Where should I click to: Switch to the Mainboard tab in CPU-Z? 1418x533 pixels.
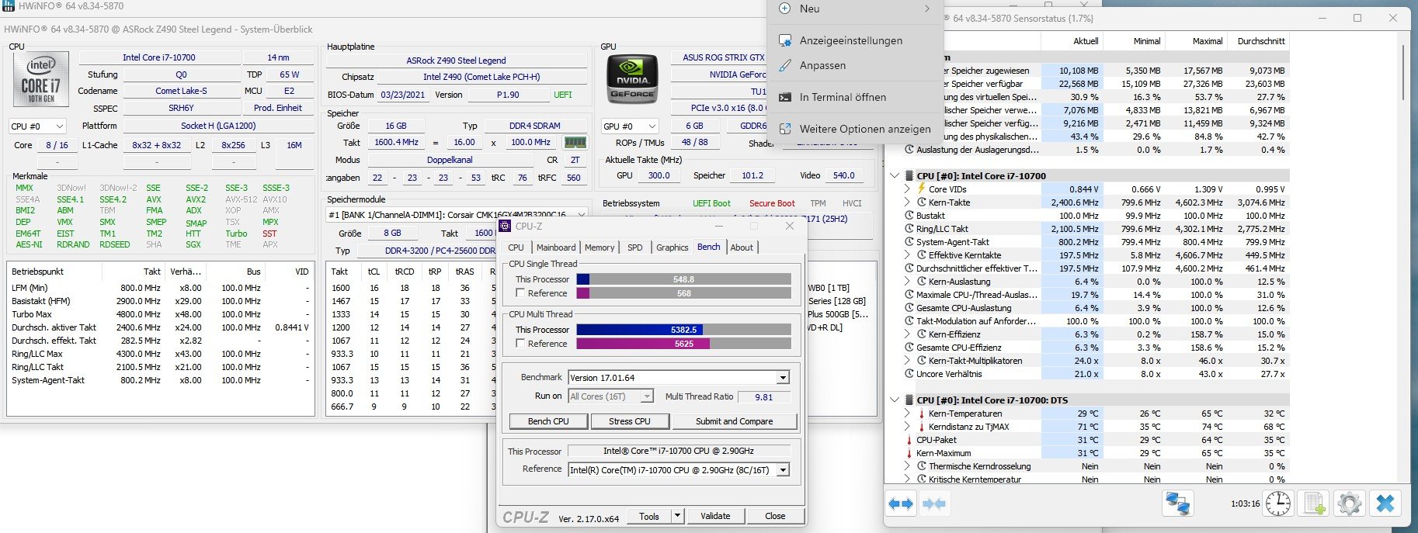click(x=556, y=247)
